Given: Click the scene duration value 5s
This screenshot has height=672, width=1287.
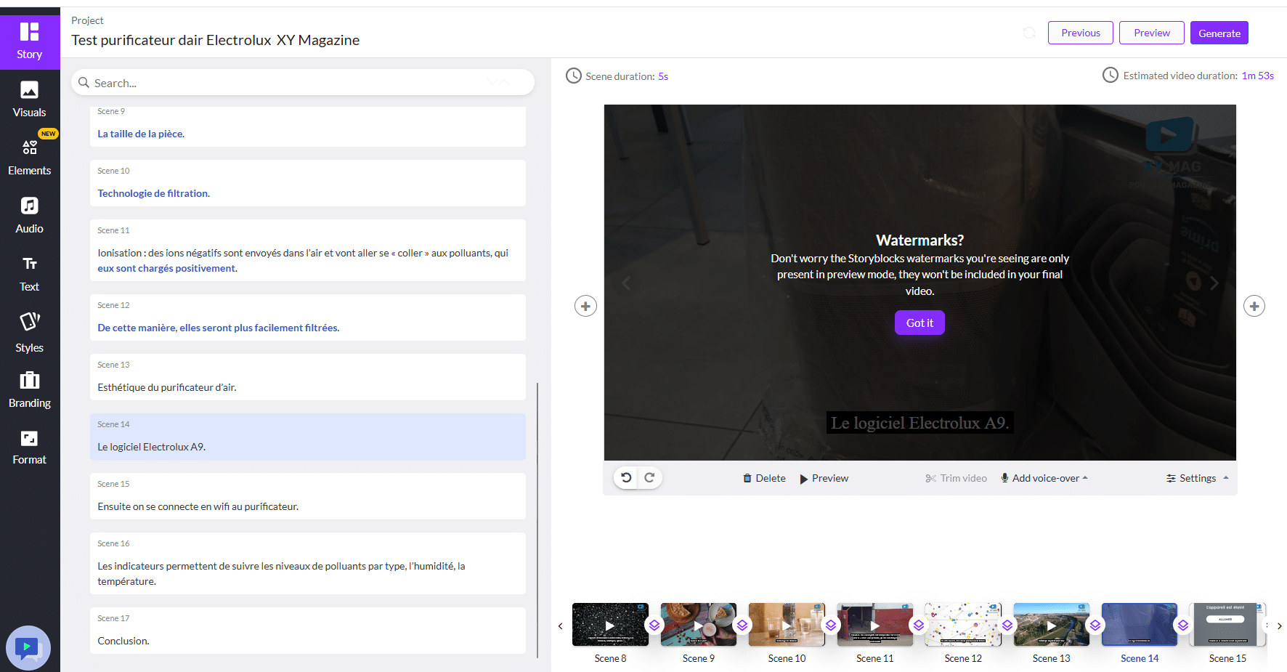Looking at the screenshot, I should [x=663, y=76].
